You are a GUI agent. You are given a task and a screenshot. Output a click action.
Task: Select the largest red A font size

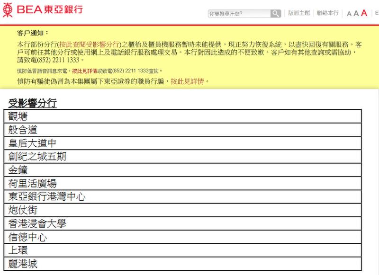(x=364, y=13)
